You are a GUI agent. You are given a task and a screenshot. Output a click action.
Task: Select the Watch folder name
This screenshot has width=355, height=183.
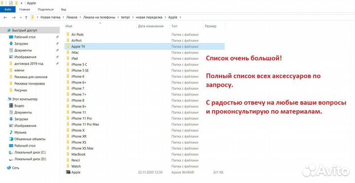[x=76, y=166]
